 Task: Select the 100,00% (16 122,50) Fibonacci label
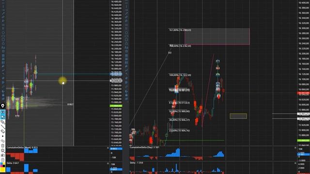click(x=180, y=75)
